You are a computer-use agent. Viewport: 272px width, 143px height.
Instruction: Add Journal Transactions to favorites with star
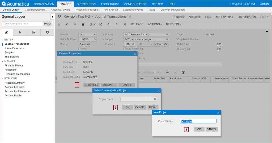(x=130, y=17)
